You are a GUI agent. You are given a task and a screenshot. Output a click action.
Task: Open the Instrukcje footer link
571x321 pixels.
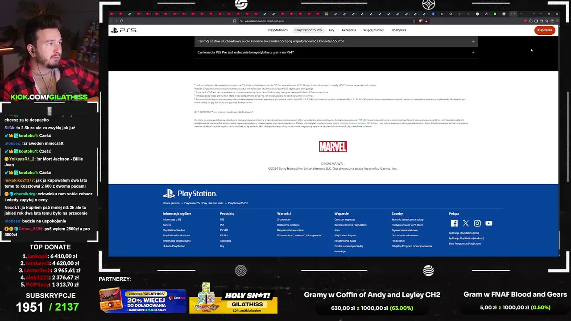pyautogui.click(x=340, y=251)
